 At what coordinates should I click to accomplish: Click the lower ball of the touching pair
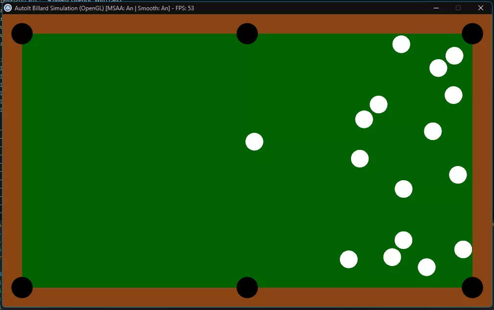coord(364,119)
